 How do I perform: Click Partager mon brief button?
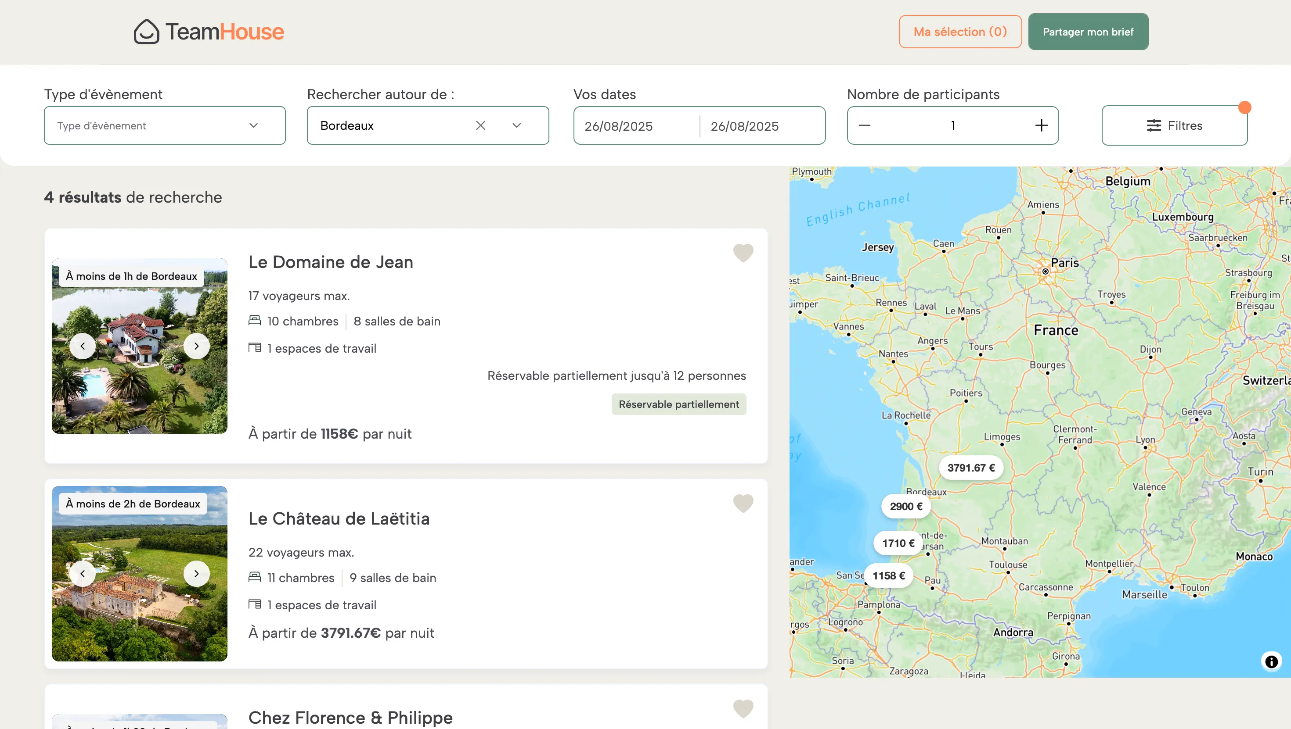[1088, 32]
